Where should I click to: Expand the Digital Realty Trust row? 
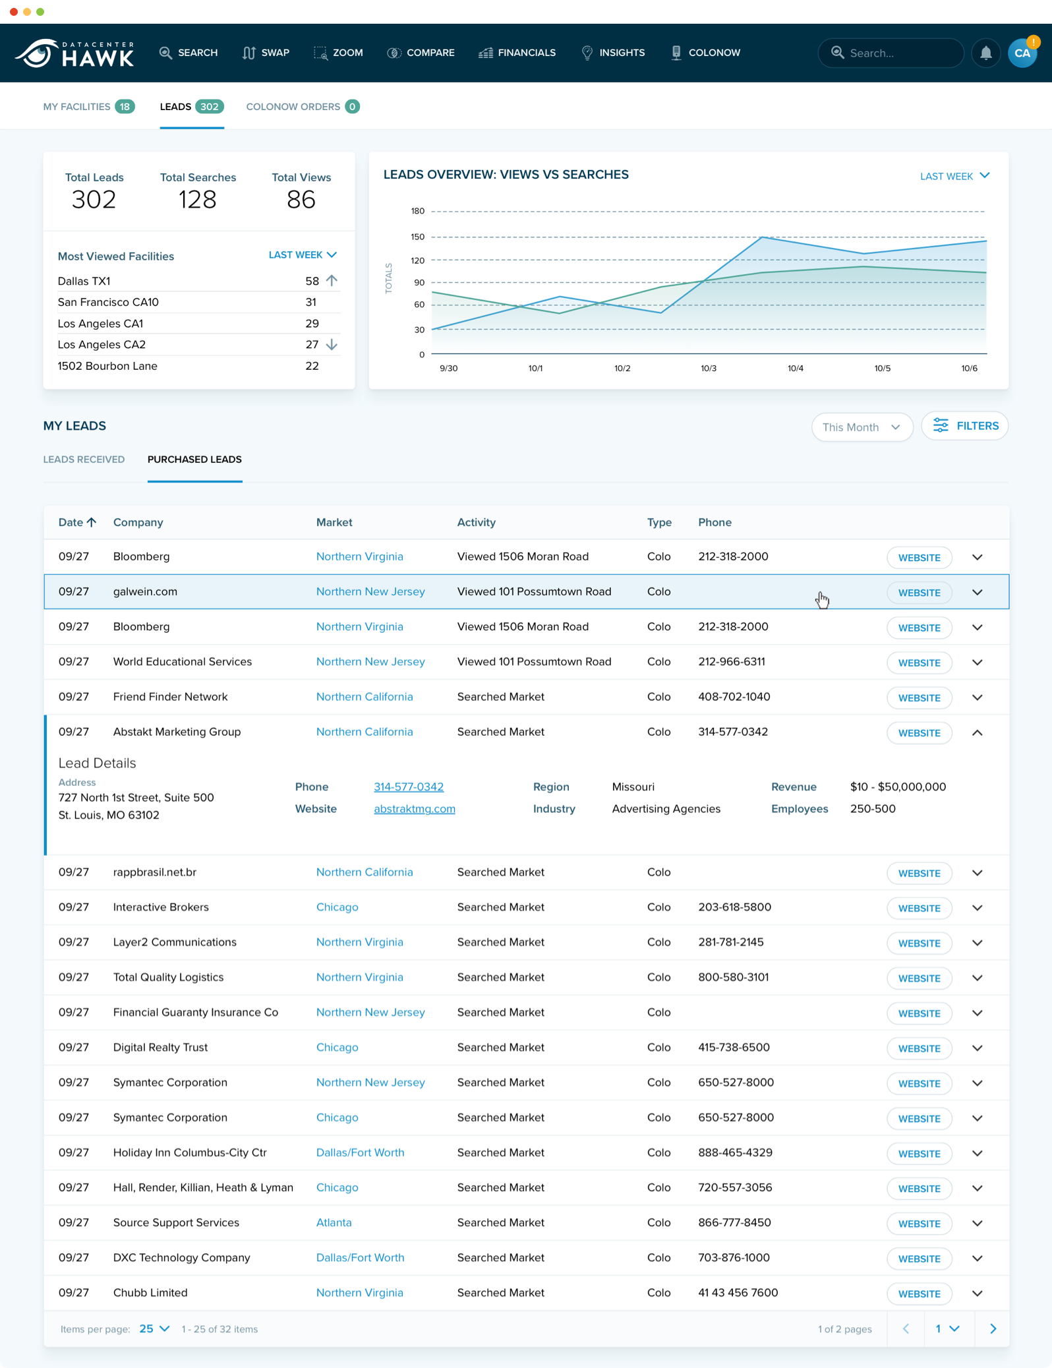tap(977, 1048)
